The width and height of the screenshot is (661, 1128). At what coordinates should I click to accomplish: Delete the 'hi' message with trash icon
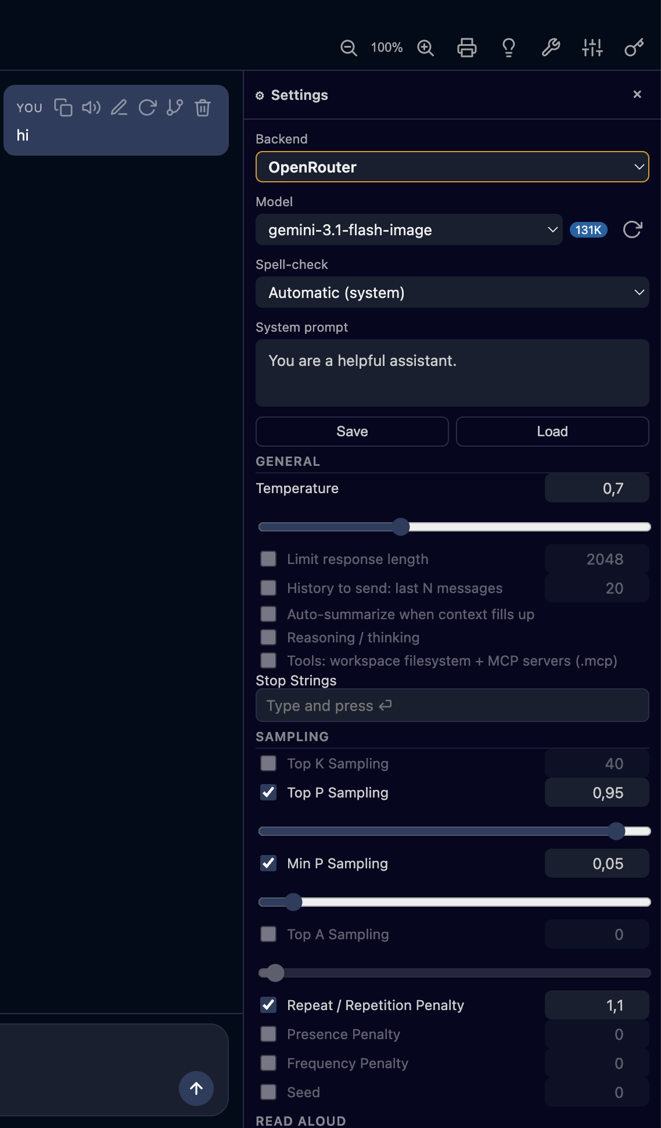203,107
